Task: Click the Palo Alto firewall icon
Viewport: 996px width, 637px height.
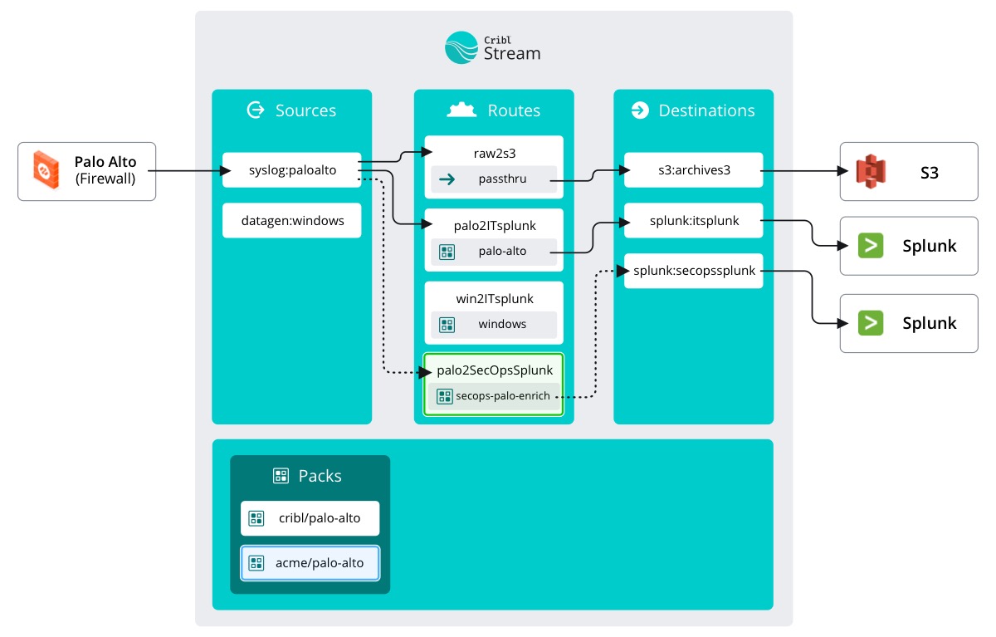Action: (46, 170)
